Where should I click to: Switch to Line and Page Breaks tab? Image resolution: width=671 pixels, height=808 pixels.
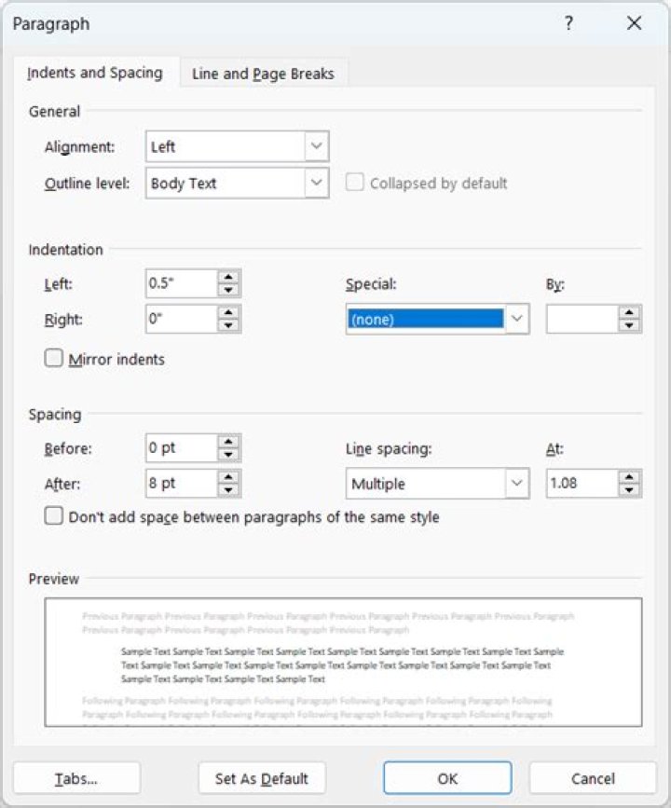pos(263,74)
